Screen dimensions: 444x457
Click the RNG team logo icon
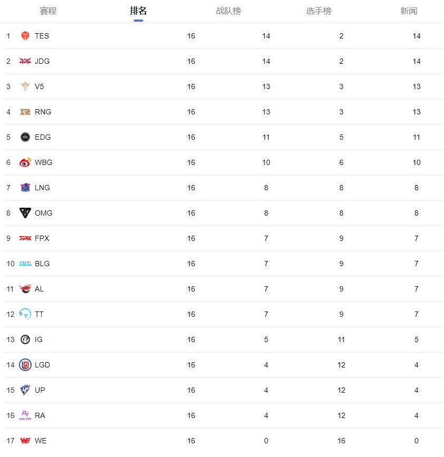coord(25,112)
